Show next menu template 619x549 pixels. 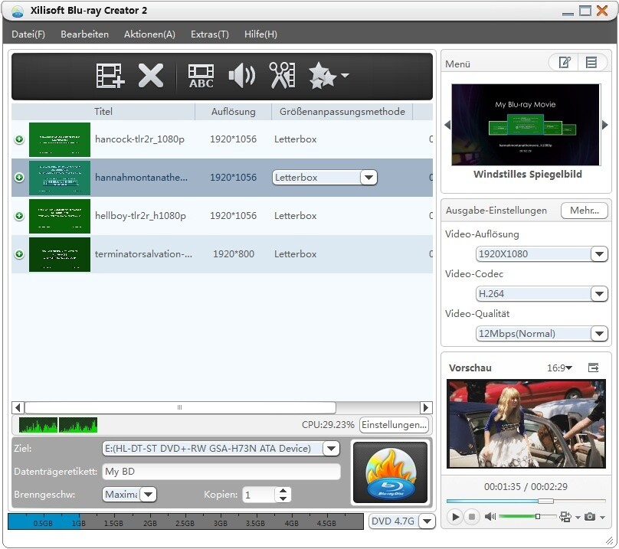point(605,125)
